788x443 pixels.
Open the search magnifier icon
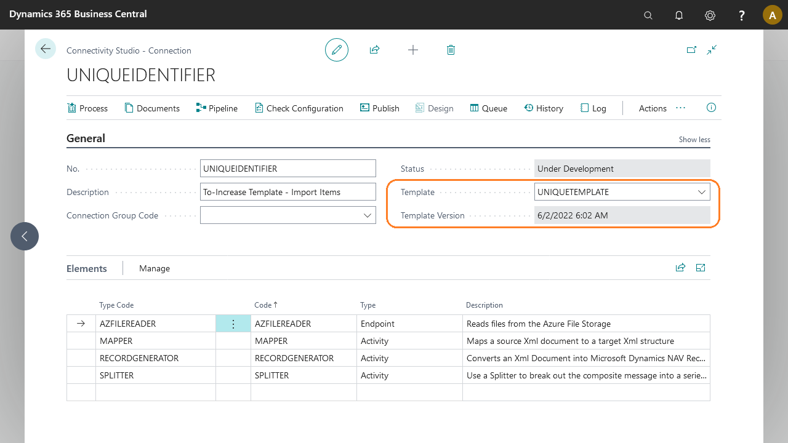(x=648, y=15)
